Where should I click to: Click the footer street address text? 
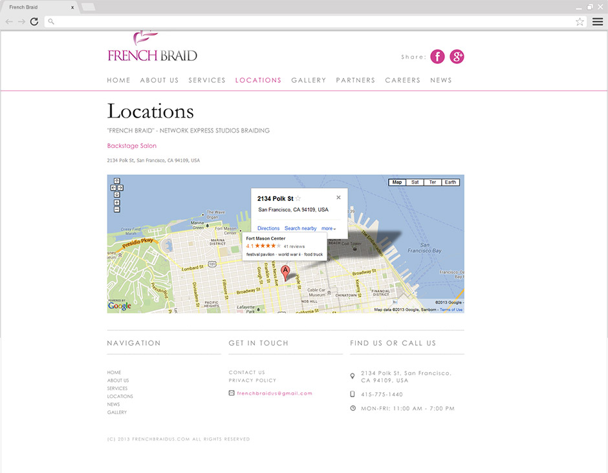(406, 377)
